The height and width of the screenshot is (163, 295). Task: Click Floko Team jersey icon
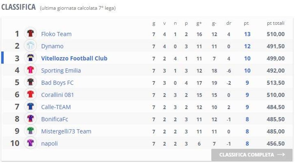(x=30, y=34)
